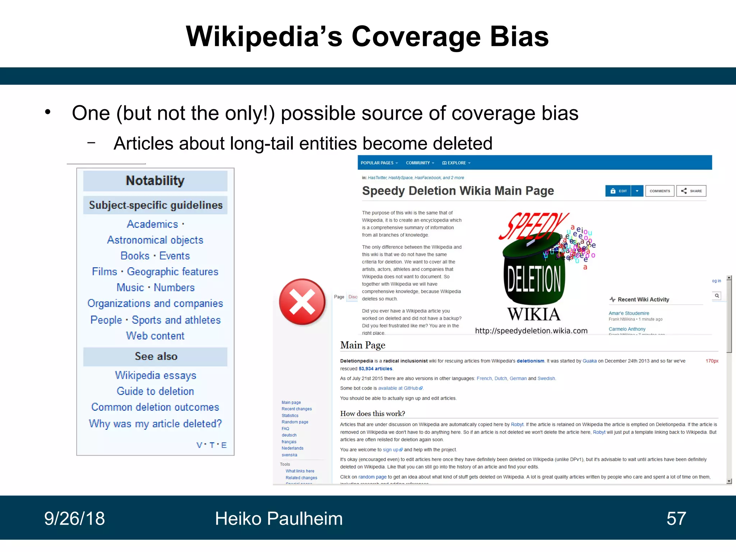Open the Swedish version link
This screenshot has width=736, height=552.
(546, 378)
